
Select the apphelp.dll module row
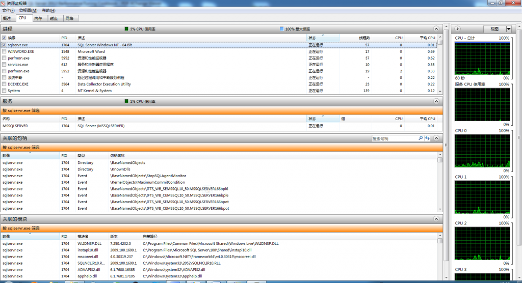(x=219, y=276)
